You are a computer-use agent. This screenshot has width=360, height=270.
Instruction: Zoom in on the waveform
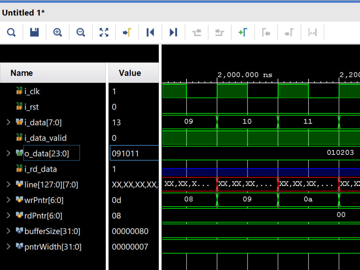tap(58, 32)
